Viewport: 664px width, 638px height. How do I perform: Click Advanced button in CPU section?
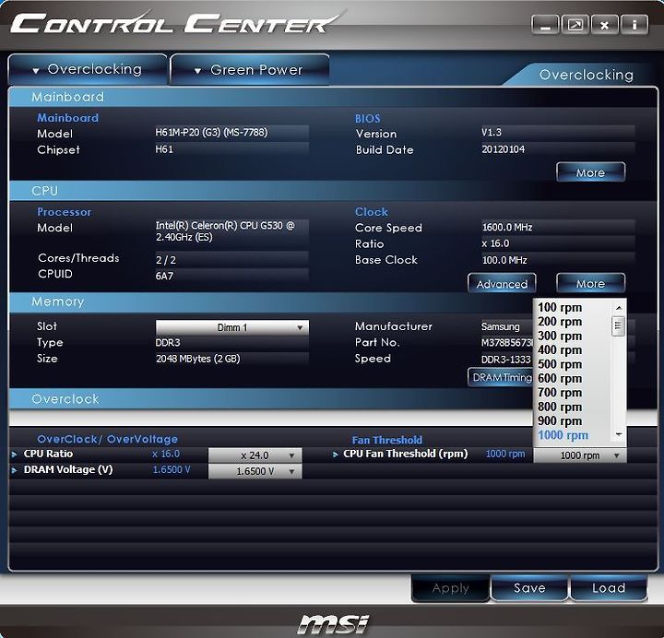tap(502, 283)
